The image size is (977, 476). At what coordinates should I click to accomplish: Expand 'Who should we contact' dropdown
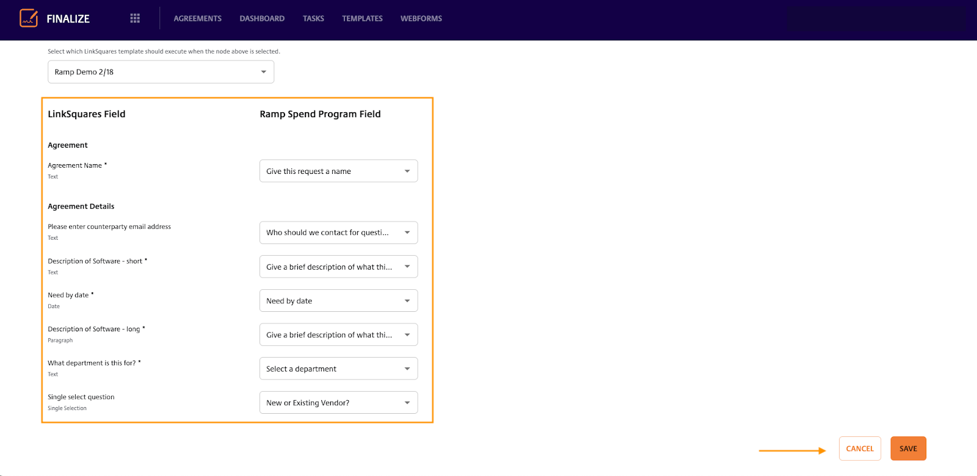(x=338, y=233)
